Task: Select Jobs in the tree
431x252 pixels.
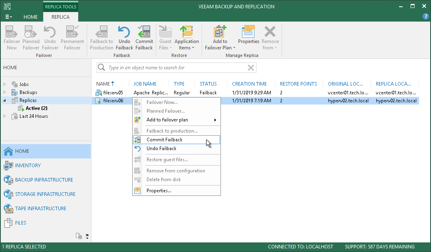Action: coord(24,84)
